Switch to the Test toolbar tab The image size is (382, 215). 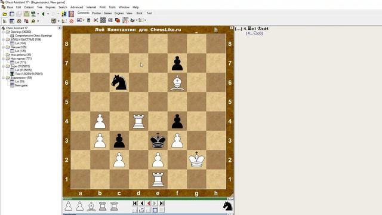(149, 13)
